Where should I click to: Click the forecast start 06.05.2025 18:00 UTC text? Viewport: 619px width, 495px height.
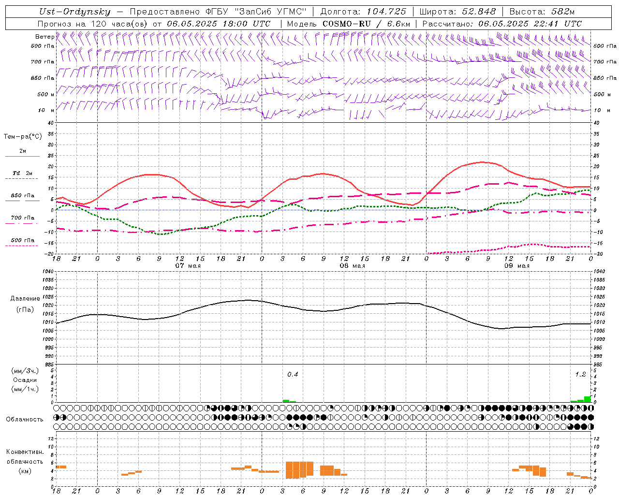(219, 24)
